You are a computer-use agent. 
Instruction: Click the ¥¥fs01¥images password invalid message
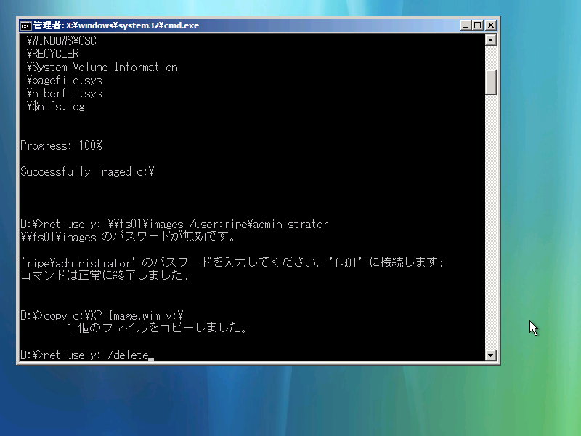click(128, 237)
